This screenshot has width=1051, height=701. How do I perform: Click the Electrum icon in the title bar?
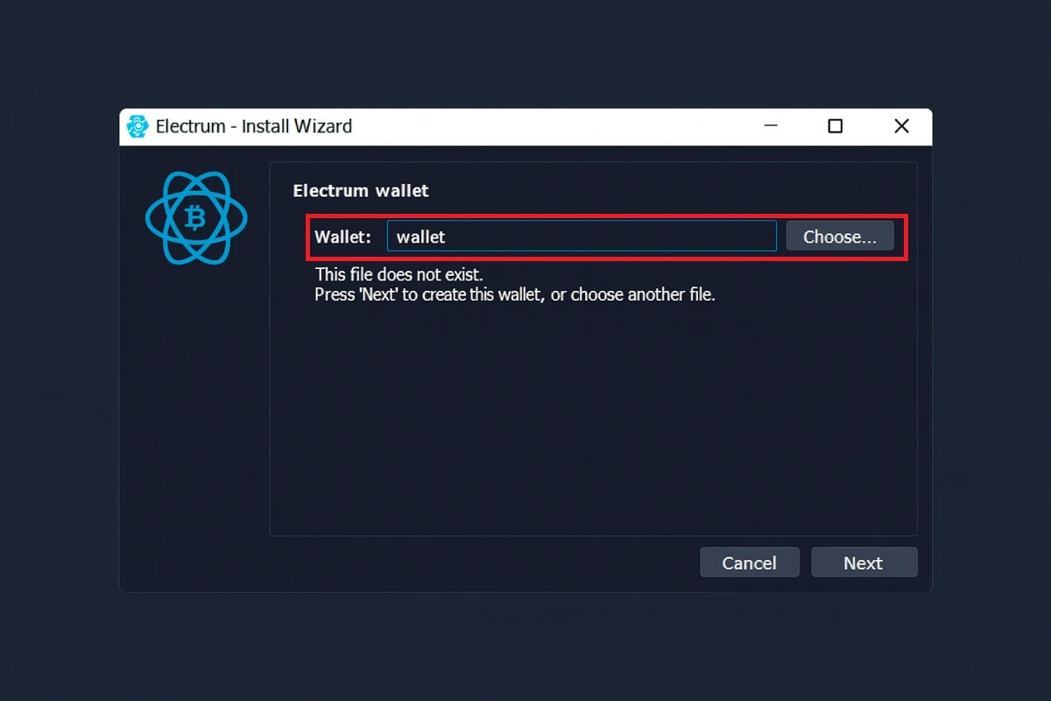[138, 126]
